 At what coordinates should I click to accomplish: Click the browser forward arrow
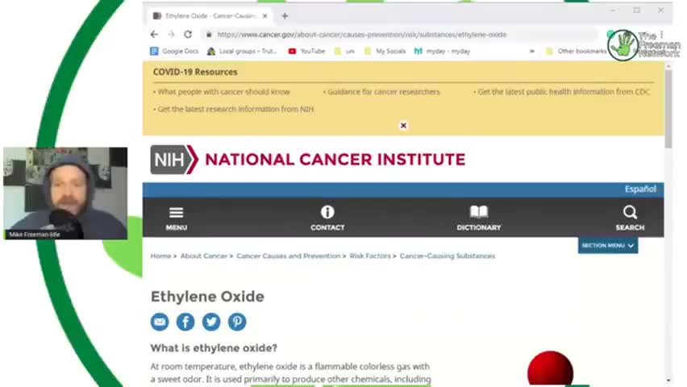pos(171,34)
